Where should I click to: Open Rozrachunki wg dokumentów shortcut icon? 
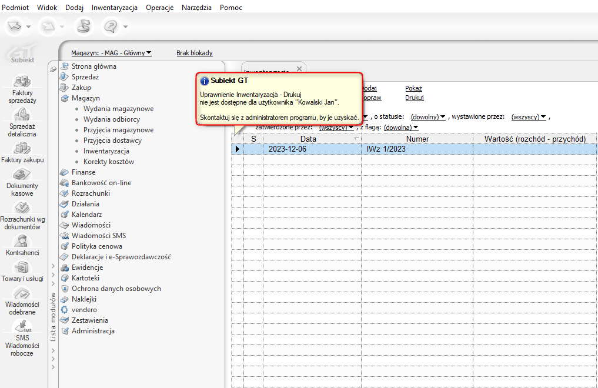pyautogui.click(x=22, y=208)
